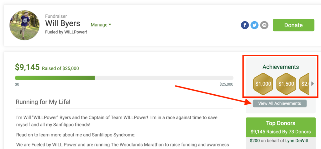Share fundraiser via Facebook icon
321x149 pixels.
click(245, 25)
